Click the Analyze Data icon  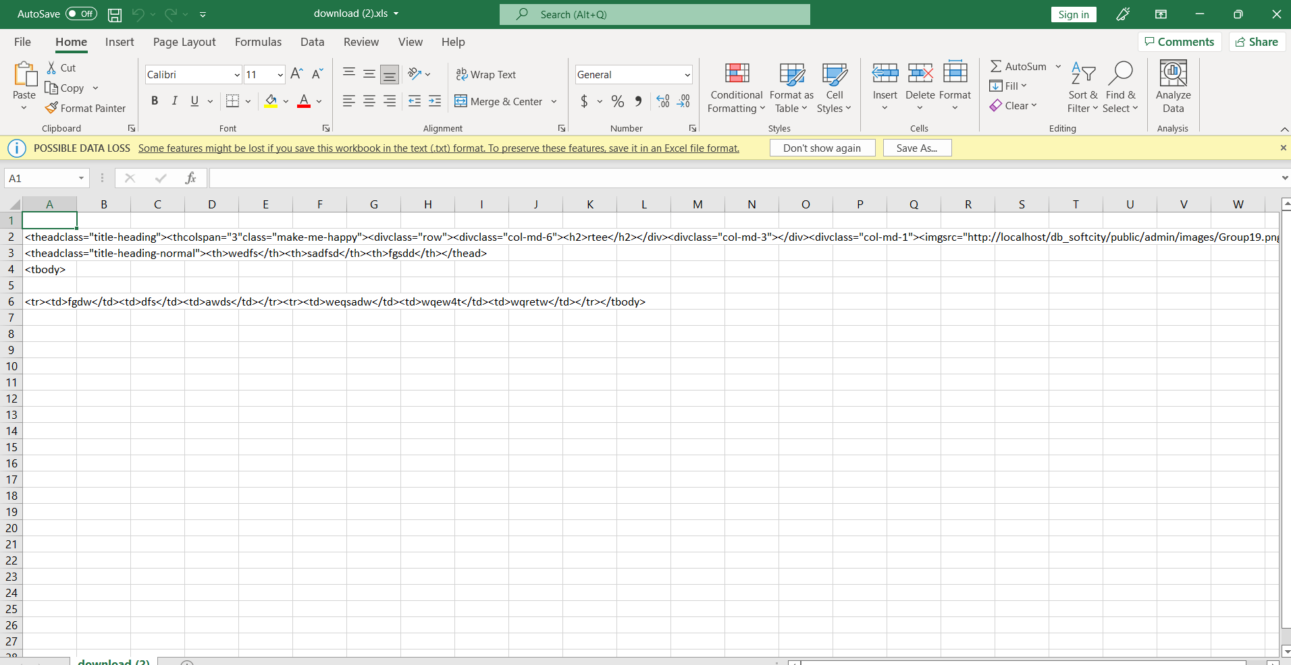(x=1173, y=88)
